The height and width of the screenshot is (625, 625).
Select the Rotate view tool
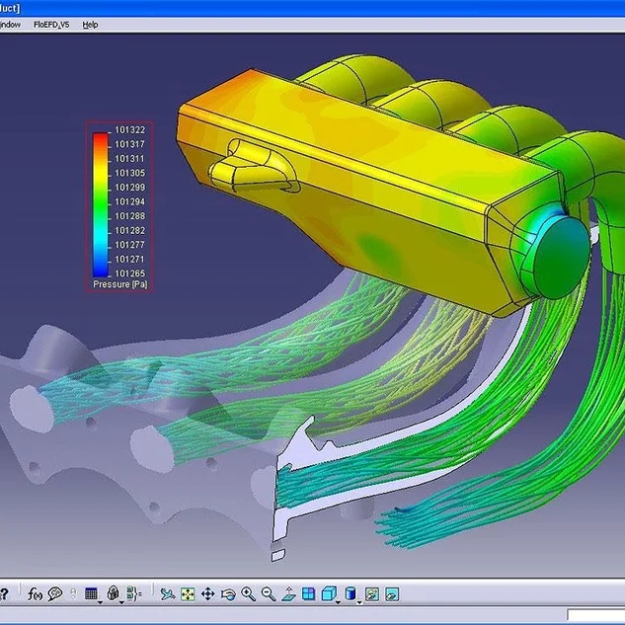click(x=228, y=594)
